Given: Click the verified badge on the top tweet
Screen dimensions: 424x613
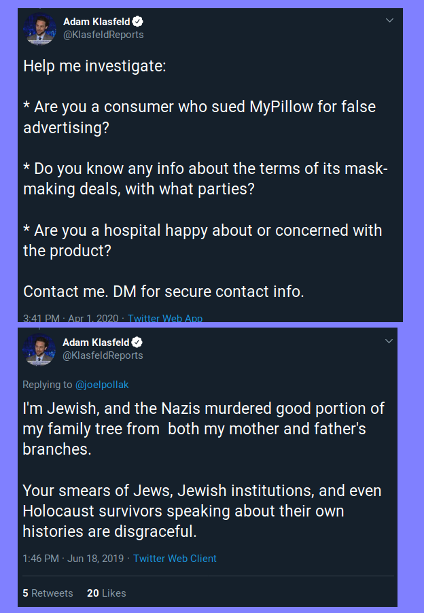Looking at the screenshot, I should pos(137,22).
